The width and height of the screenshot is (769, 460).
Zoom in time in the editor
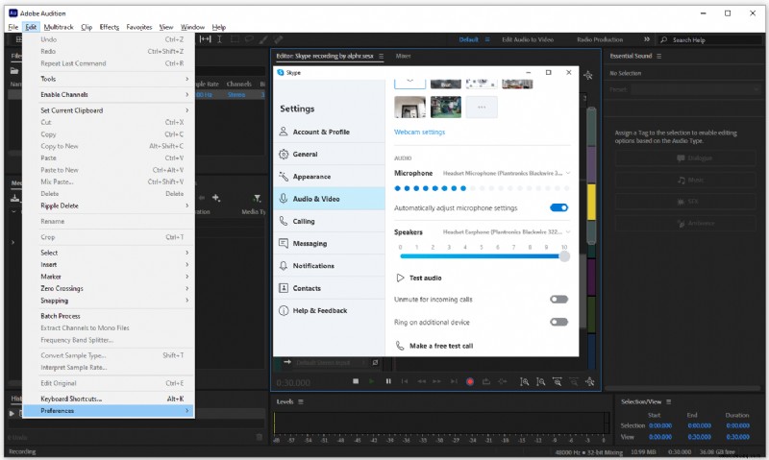(558, 381)
